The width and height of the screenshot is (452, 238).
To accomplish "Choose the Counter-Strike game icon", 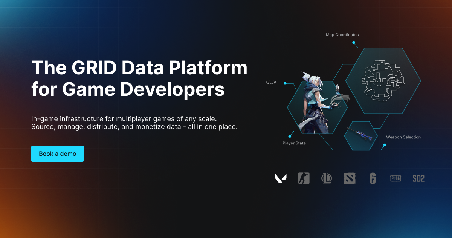I will click(304, 178).
